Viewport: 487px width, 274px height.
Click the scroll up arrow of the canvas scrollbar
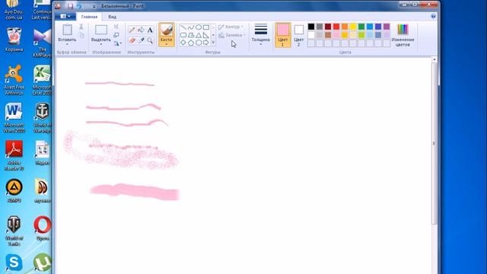(x=434, y=59)
